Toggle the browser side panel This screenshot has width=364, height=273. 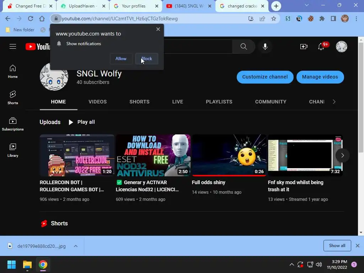[333, 18]
